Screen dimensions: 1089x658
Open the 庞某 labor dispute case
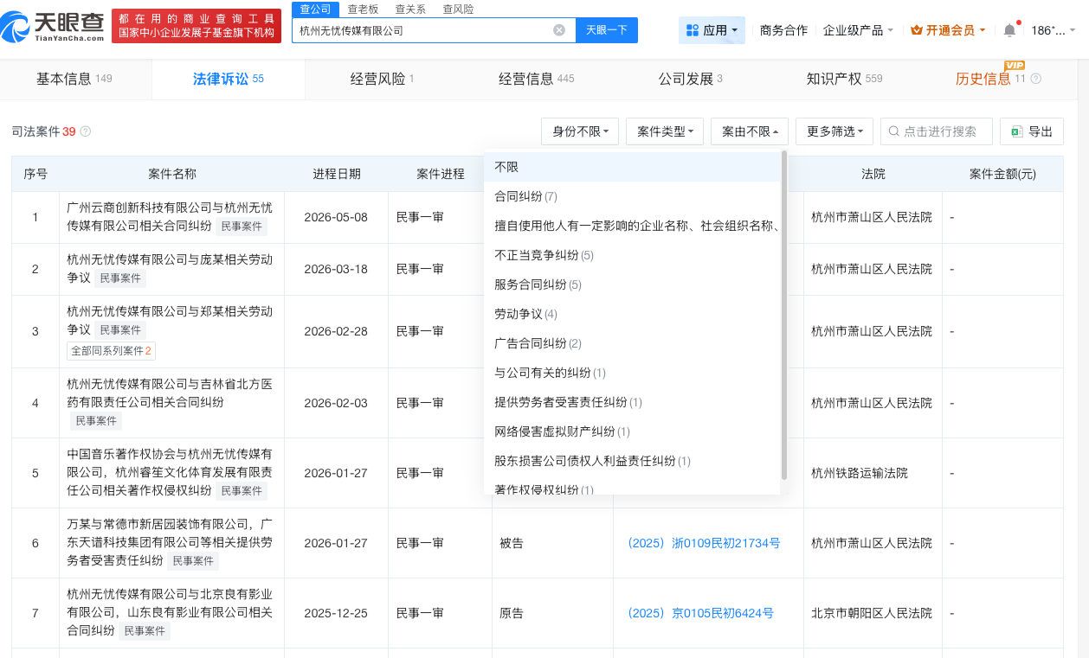(170, 269)
